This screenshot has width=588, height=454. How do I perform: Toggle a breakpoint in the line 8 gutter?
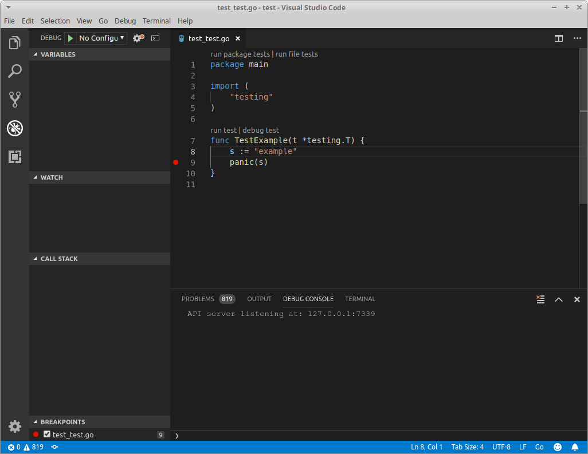pyautogui.click(x=175, y=151)
